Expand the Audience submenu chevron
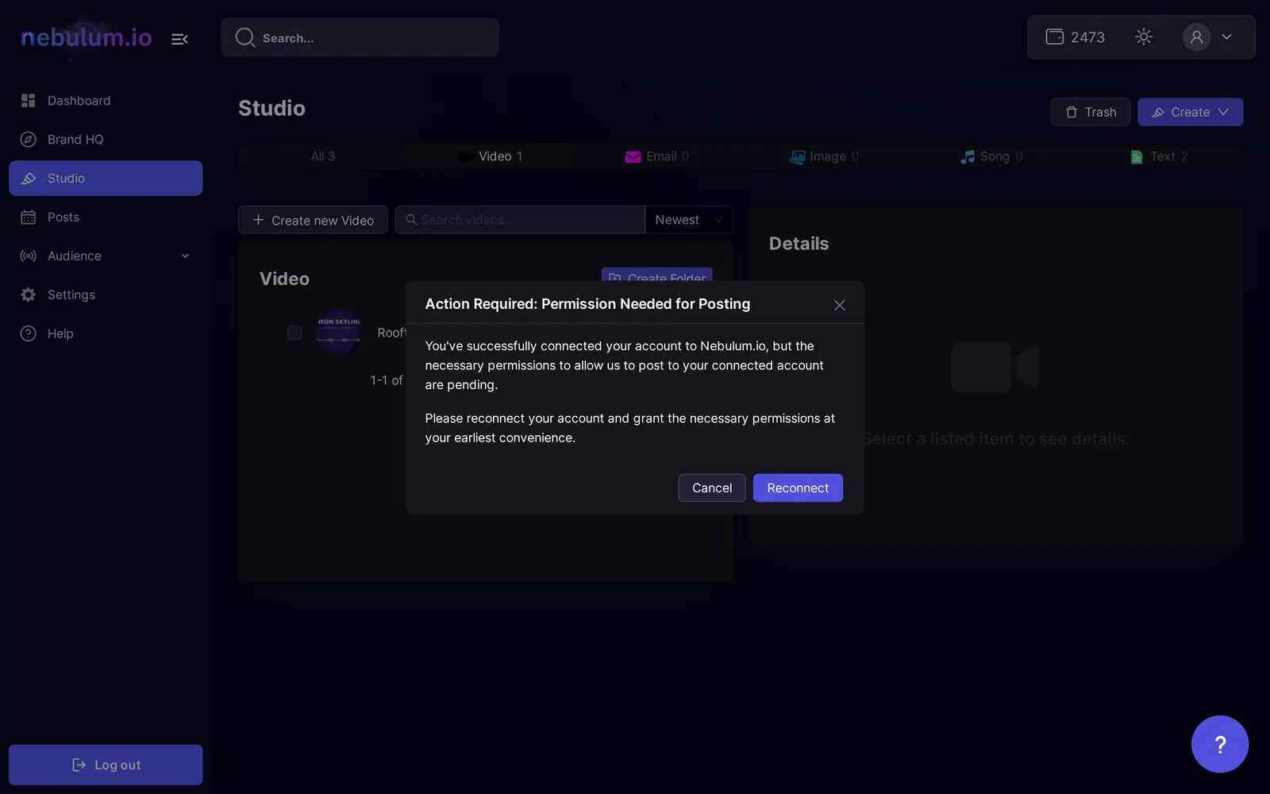Screen dimensions: 1270x794 [x=185, y=256]
